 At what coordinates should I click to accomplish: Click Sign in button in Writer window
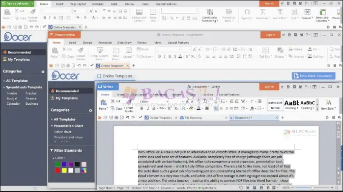click(x=269, y=87)
